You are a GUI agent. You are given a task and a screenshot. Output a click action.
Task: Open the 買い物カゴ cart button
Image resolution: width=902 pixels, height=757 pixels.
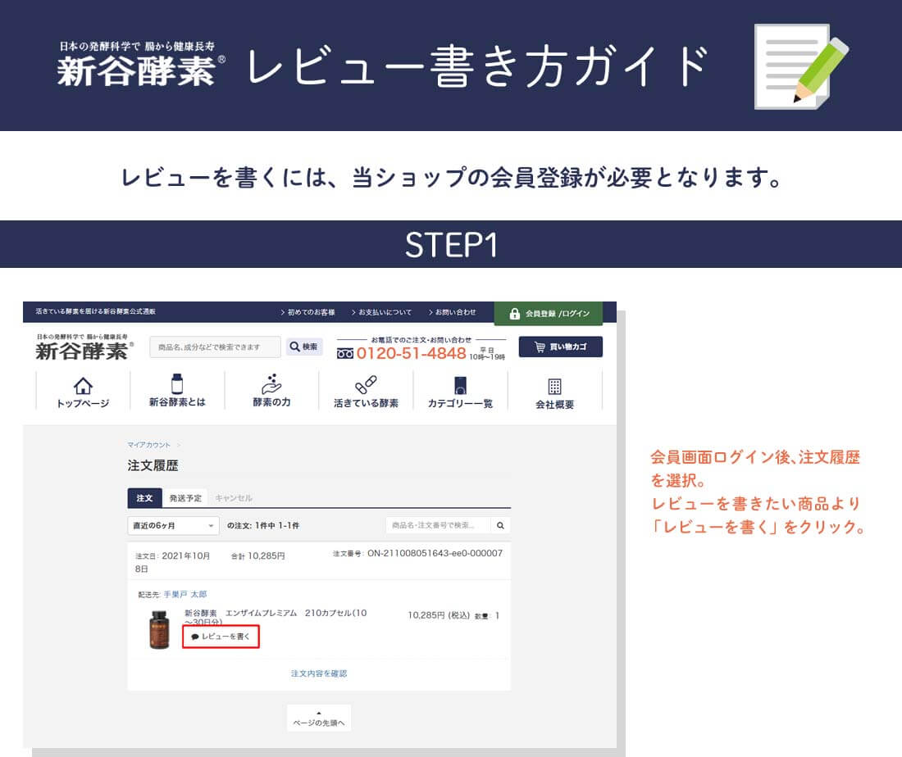coord(561,347)
